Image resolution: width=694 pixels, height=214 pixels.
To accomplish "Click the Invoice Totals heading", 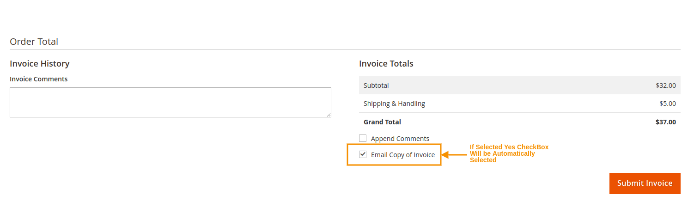I will coord(386,63).
